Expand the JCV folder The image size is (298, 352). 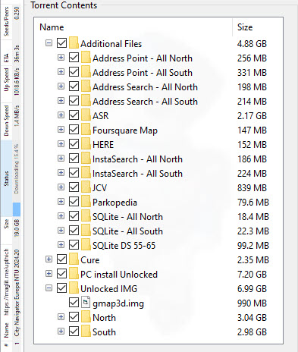point(61,187)
